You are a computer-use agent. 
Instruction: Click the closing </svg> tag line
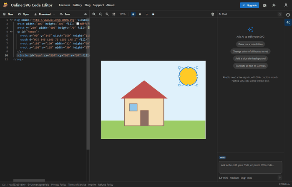click(18, 59)
